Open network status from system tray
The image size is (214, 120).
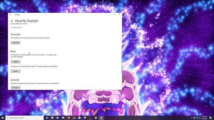pyautogui.click(x=197, y=118)
